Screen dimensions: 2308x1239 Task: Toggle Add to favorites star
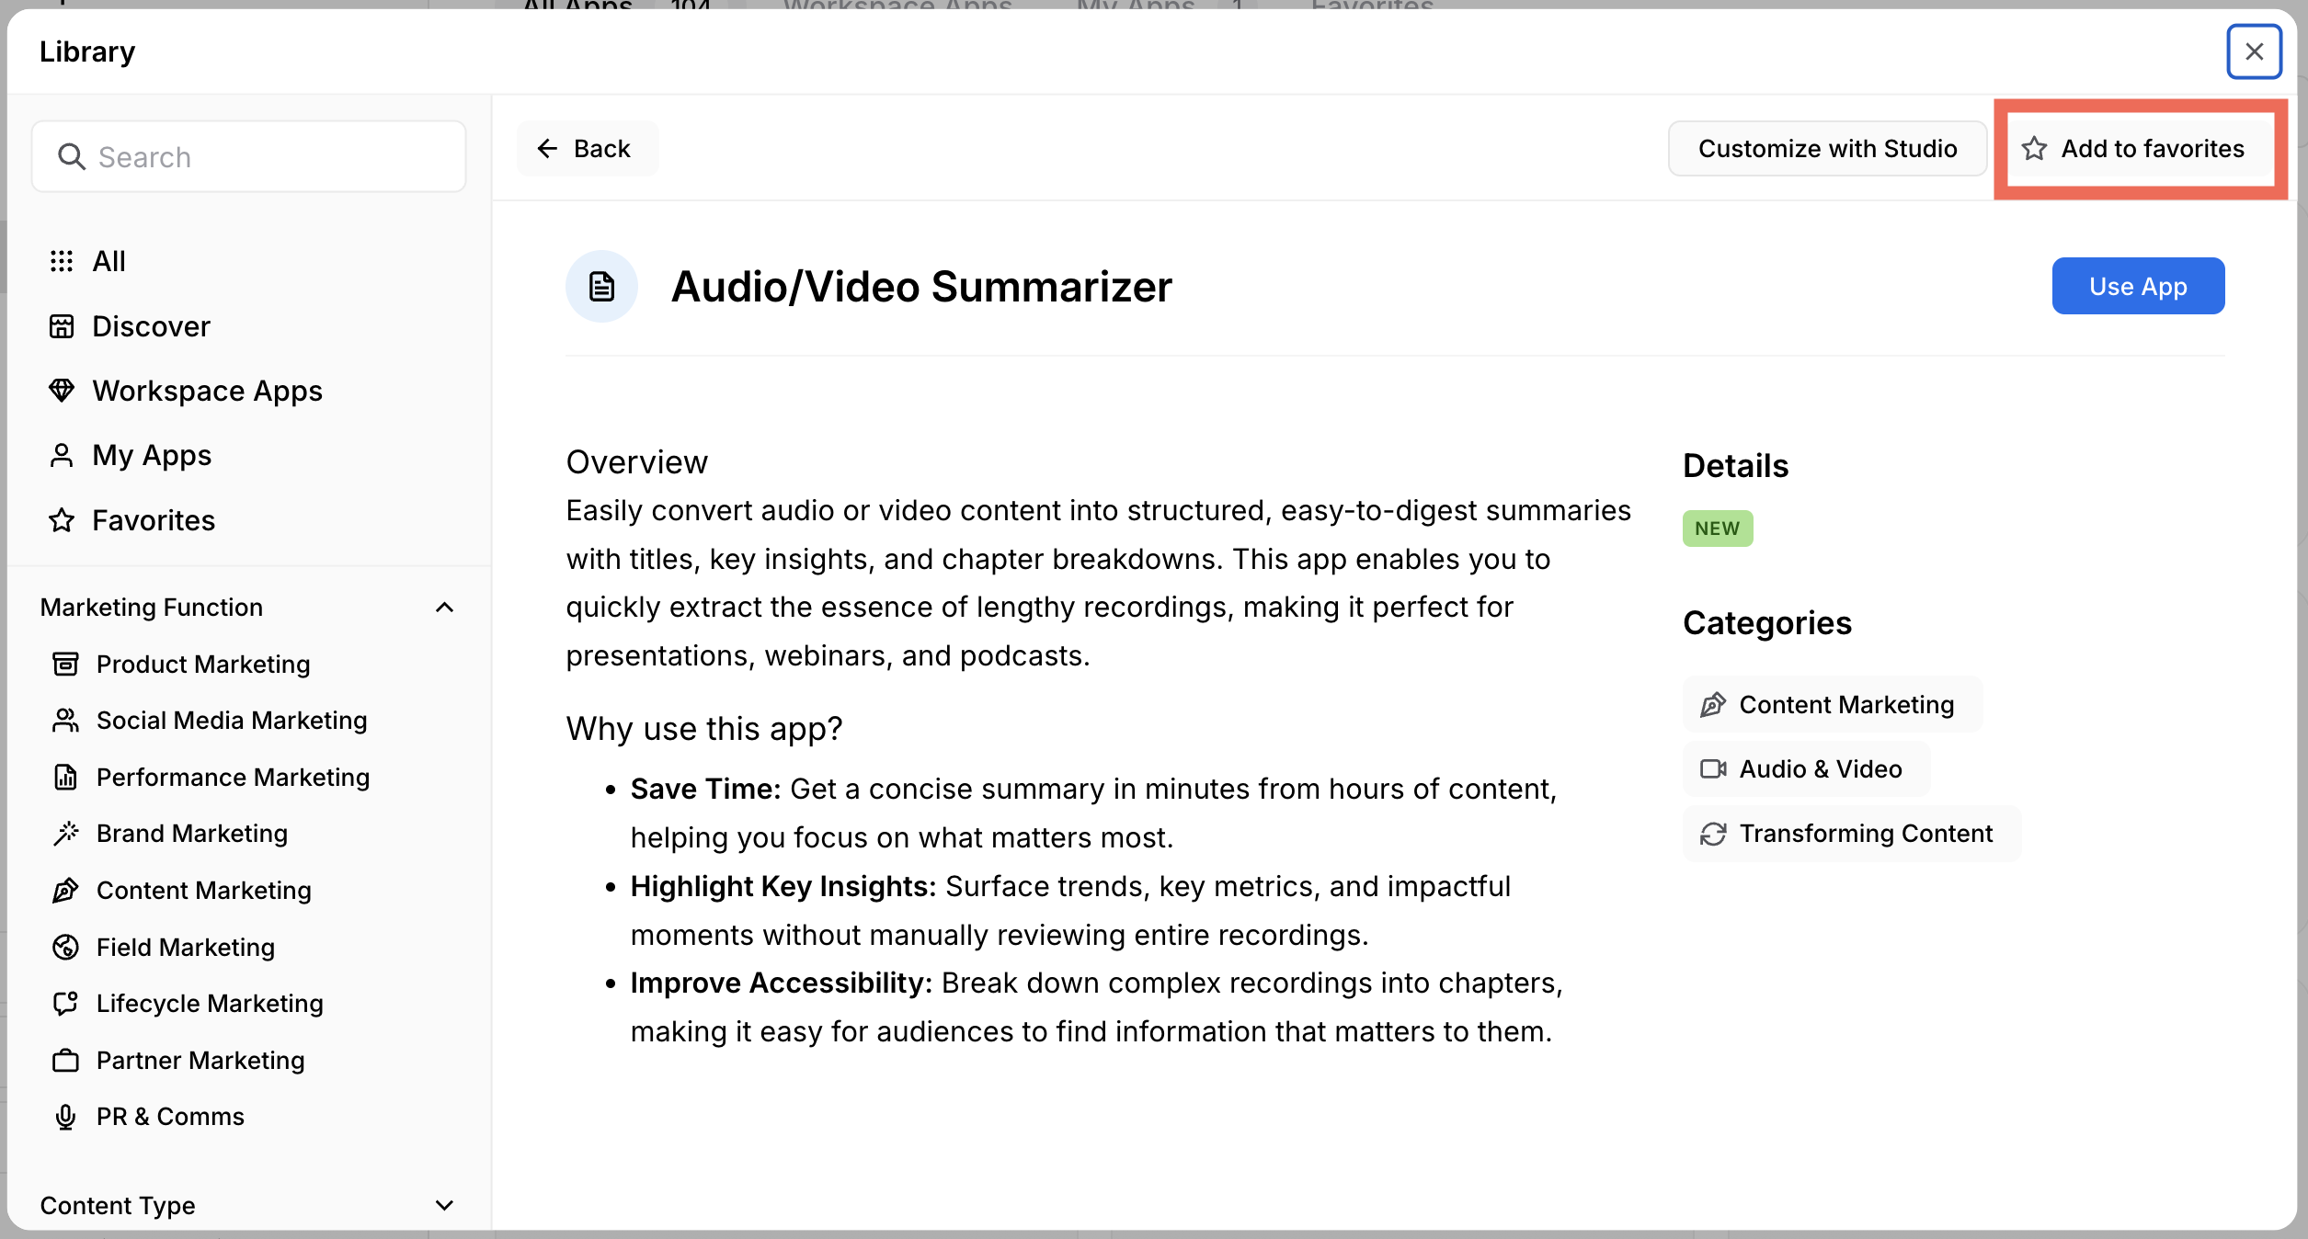click(x=2034, y=149)
